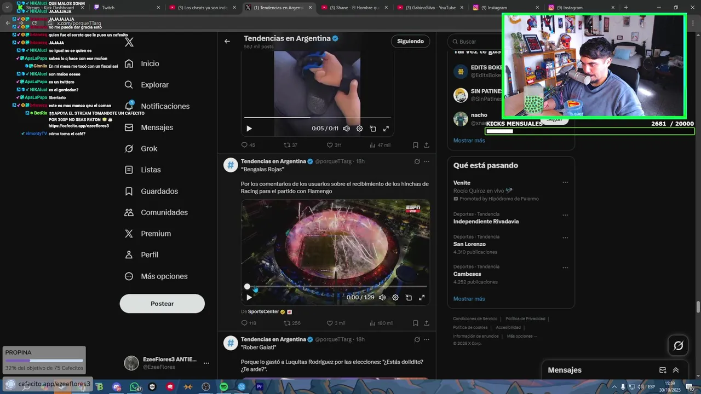Bookmark the tweet with 180 mil views
This screenshot has width=701, height=394.
tap(416, 323)
